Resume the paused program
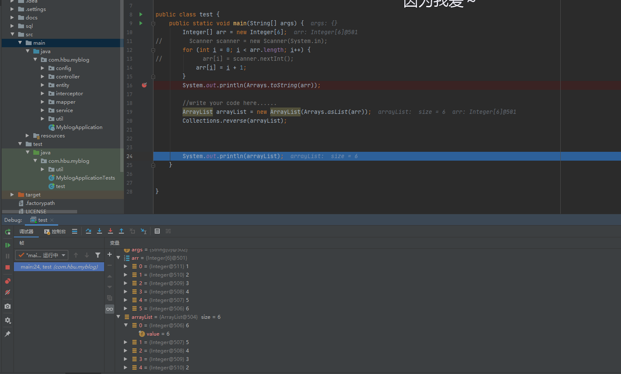Image resolution: width=621 pixels, height=374 pixels. 8,245
